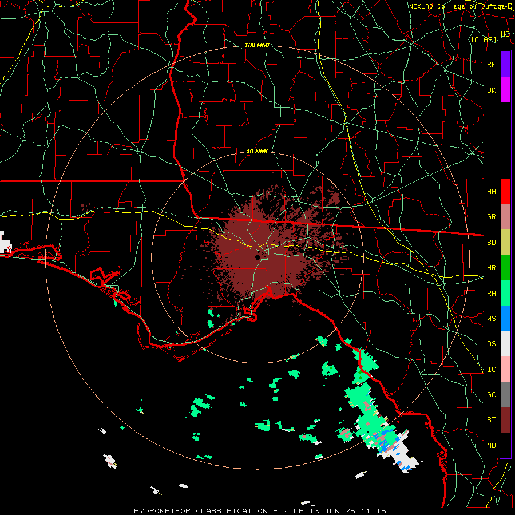Click the mint green RA legend color block
515x515 pixels.
point(505,293)
